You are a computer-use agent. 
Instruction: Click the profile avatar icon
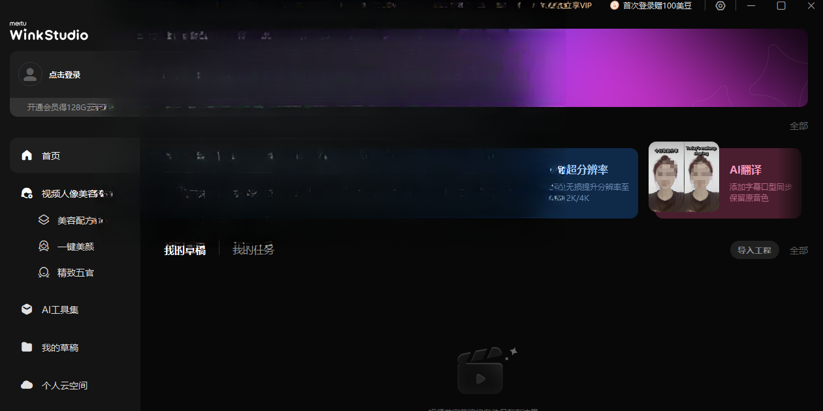click(x=30, y=74)
